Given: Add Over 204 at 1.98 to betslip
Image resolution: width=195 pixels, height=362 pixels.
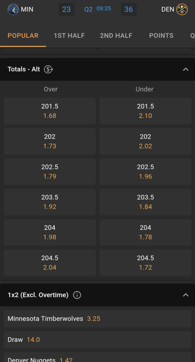Looking at the screenshot, I should 50,232.
